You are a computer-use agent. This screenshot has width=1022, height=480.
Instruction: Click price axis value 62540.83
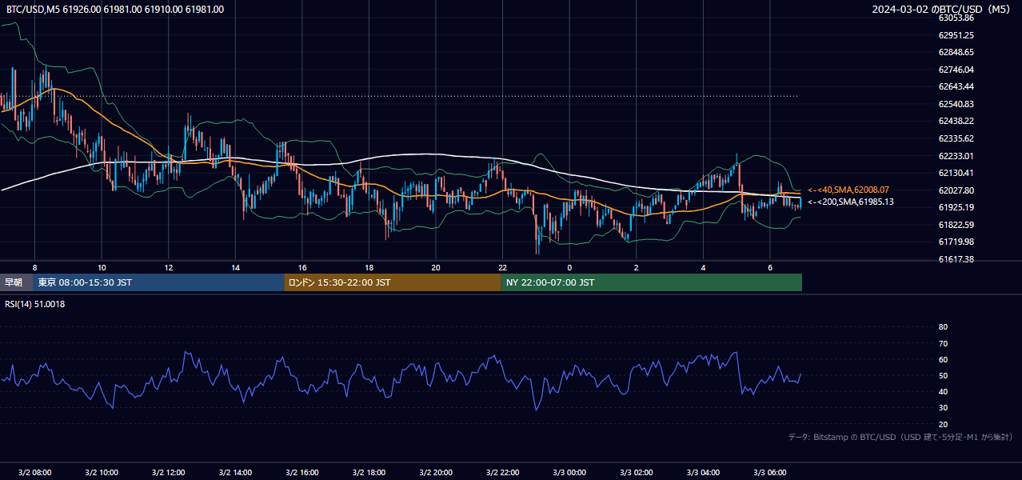coord(956,104)
